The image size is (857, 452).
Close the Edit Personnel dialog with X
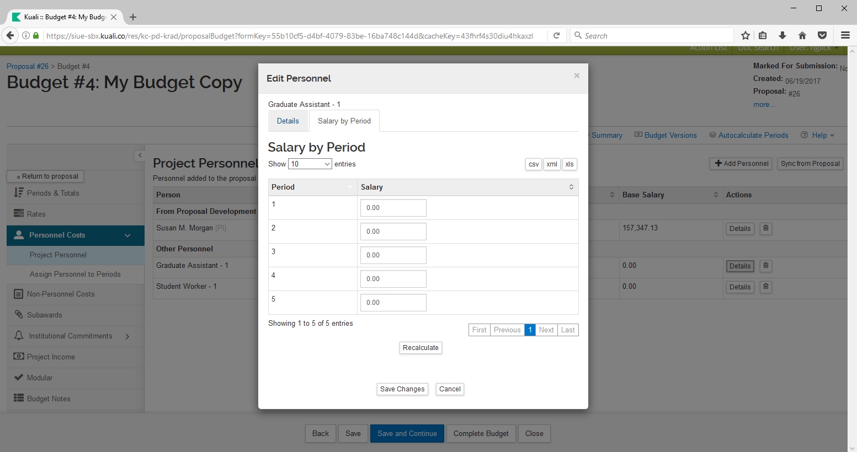(x=577, y=76)
